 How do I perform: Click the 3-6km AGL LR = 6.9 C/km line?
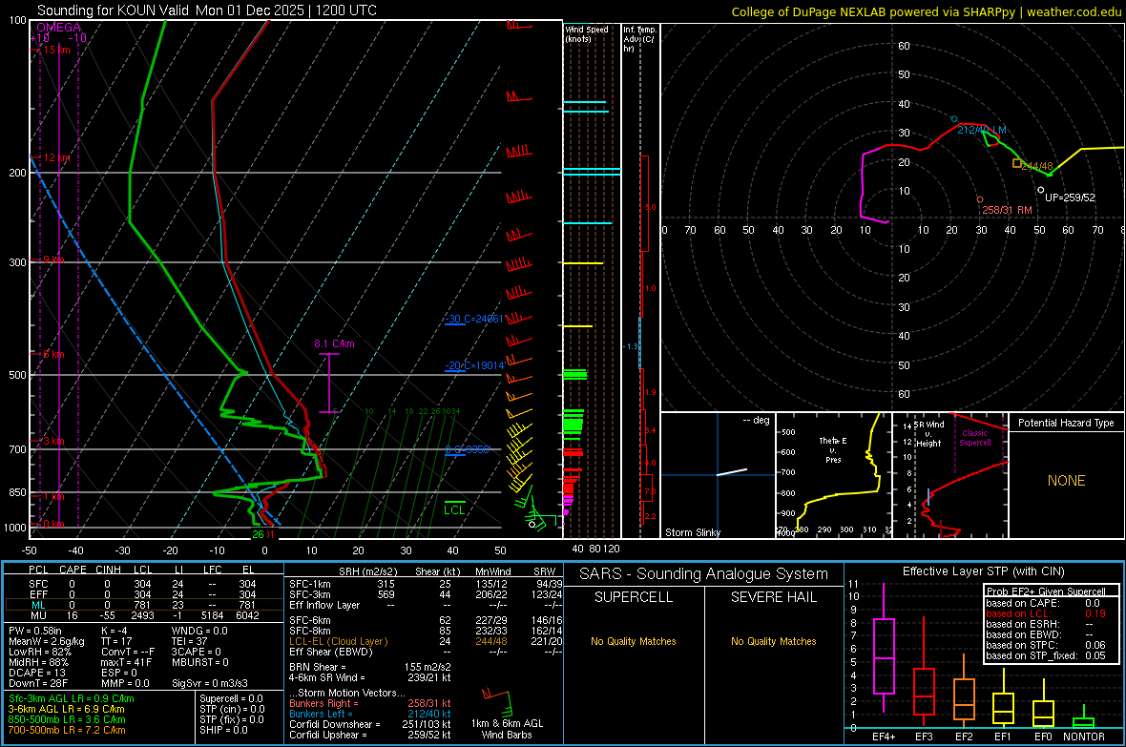66,709
